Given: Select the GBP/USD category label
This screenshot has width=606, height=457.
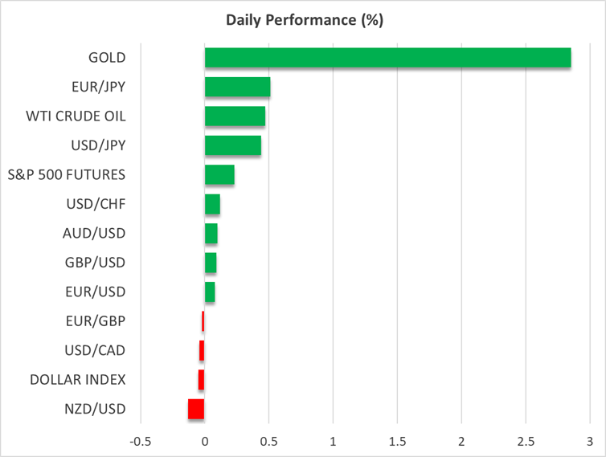Looking at the screenshot, I should coord(94,263).
